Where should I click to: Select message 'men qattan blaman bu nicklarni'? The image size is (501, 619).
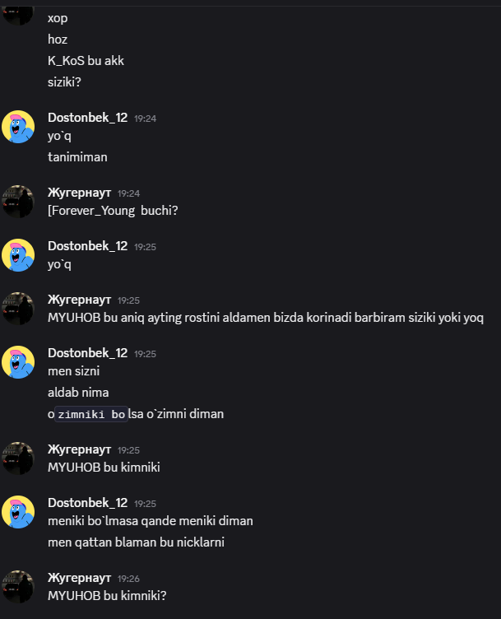coord(136,542)
